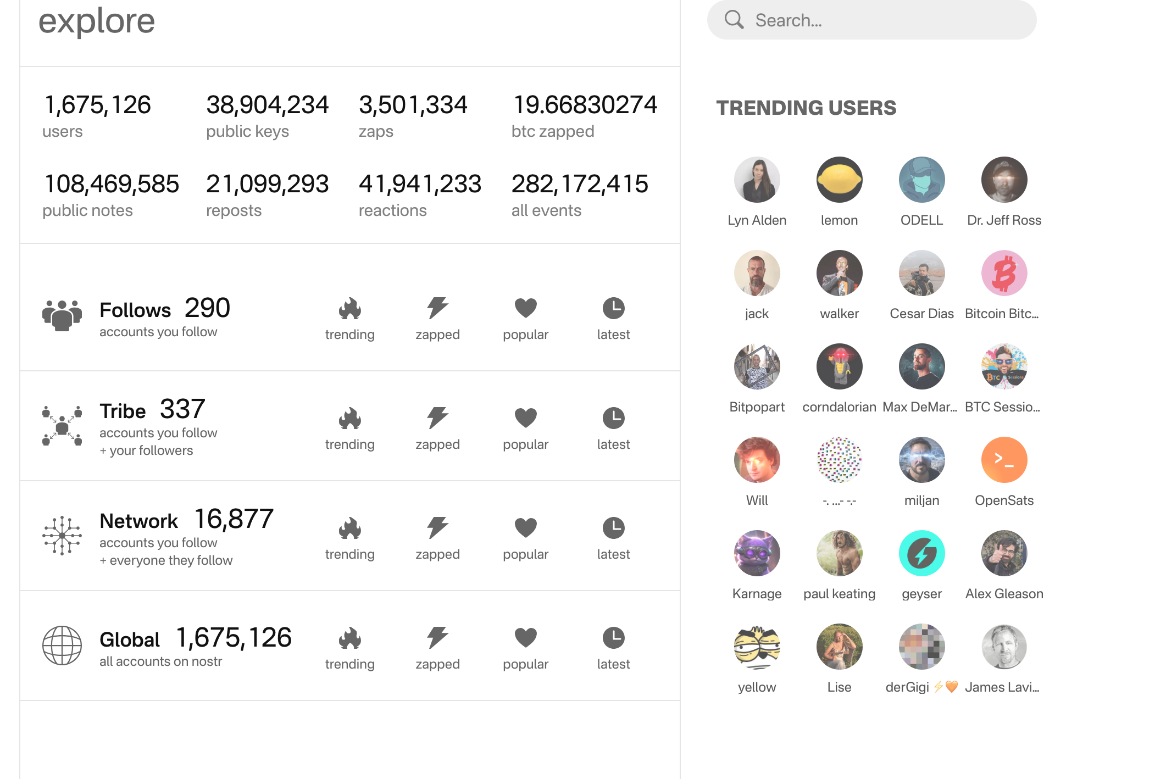Select popular heart icon for Network
The image size is (1166, 779).
tap(525, 528)
